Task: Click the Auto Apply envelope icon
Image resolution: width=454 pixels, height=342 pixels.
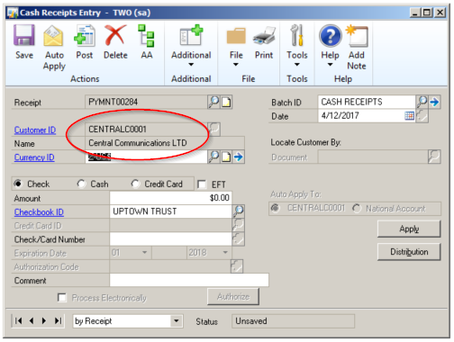Action: pyautogui.click(x=53, y=36)
